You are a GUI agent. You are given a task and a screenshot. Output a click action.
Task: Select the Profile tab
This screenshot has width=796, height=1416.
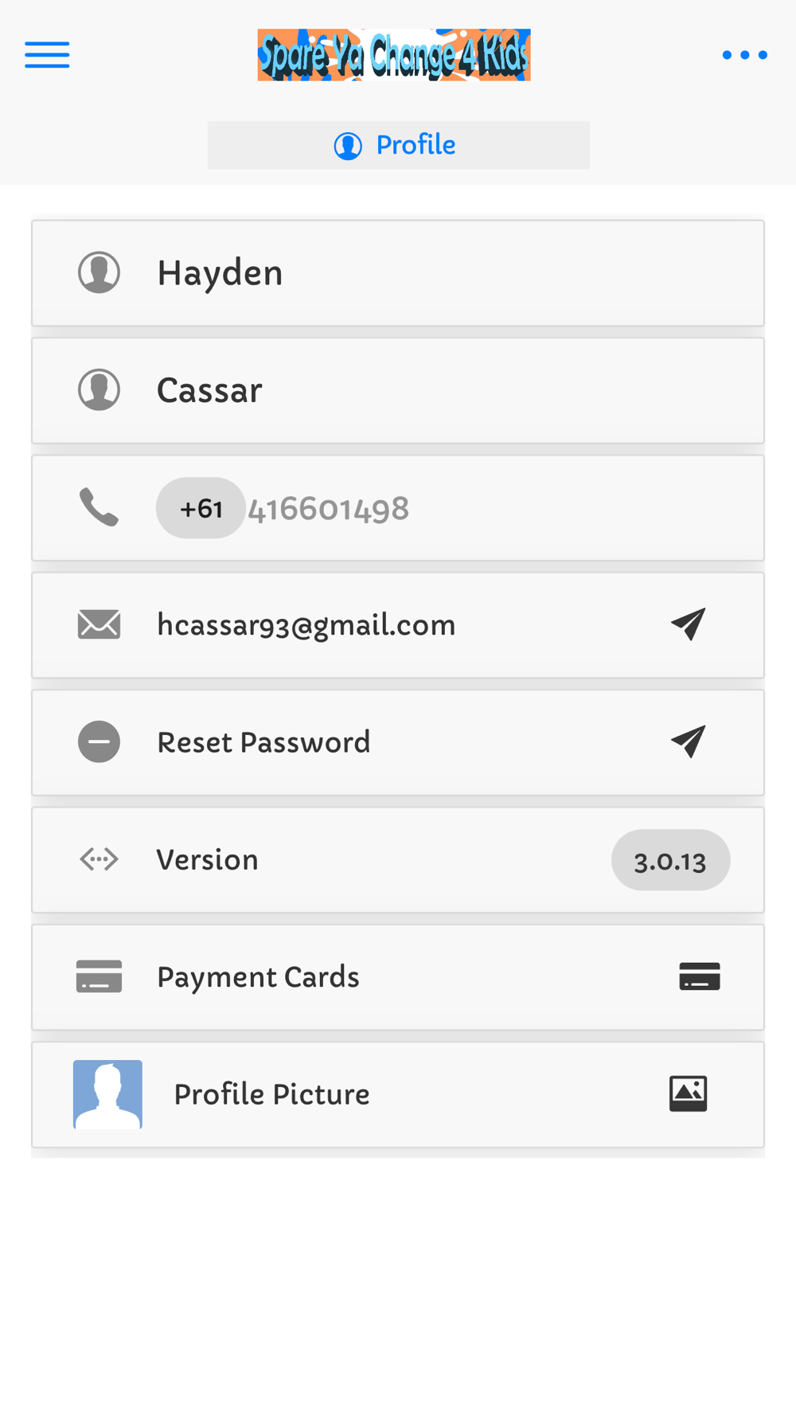coord(399,145)
